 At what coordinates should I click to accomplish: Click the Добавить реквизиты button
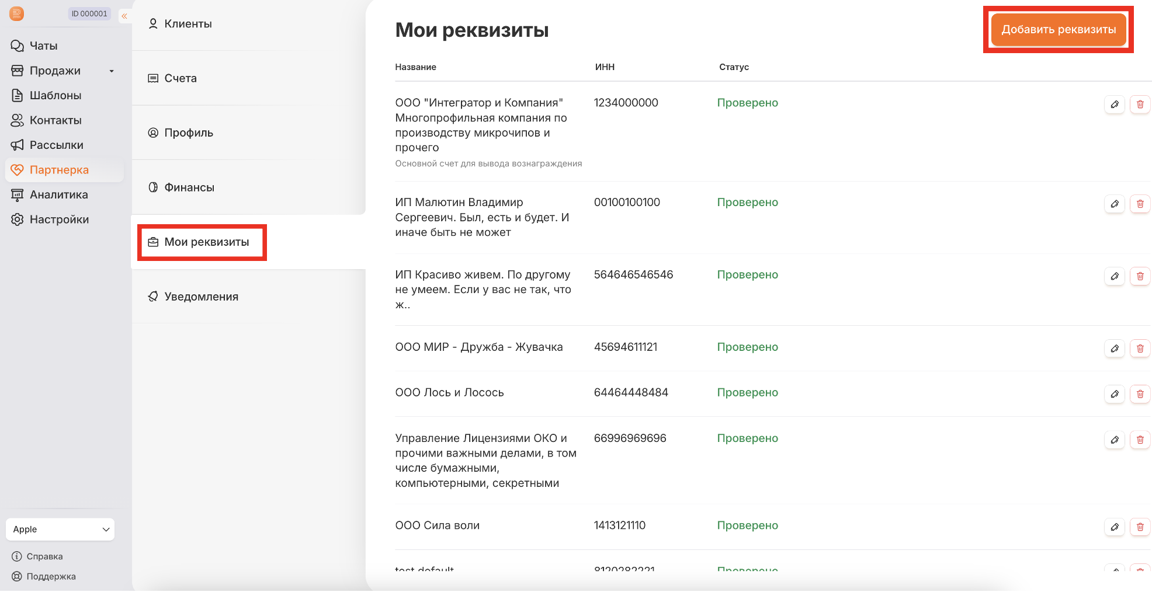[1058, 30]
